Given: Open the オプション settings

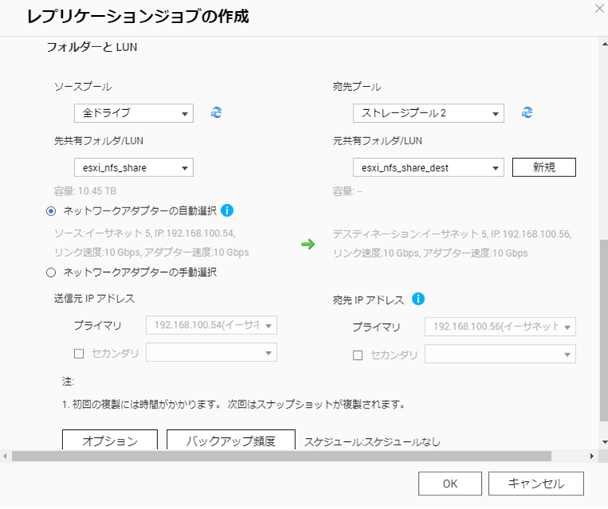Looking at the screenshot, I should (110, 440).
